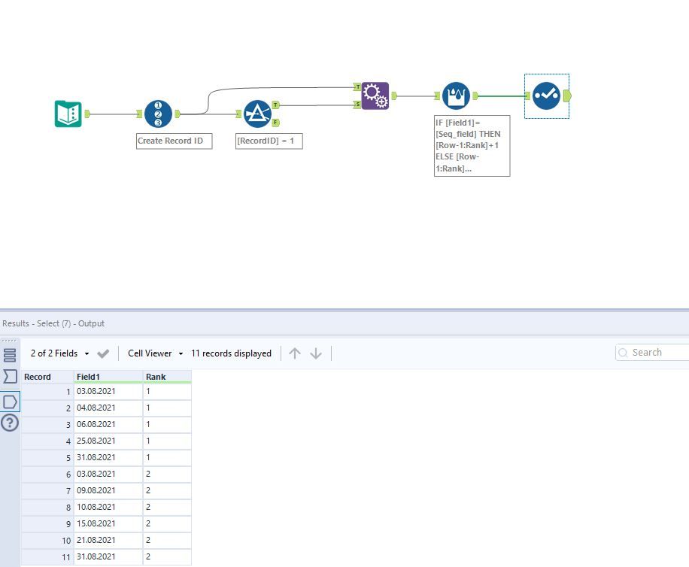Go to previous record with up arrow

point(295,353)
